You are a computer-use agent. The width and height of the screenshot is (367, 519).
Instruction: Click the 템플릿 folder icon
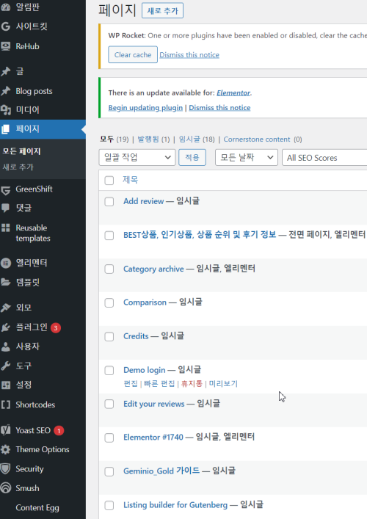point(5,282)
